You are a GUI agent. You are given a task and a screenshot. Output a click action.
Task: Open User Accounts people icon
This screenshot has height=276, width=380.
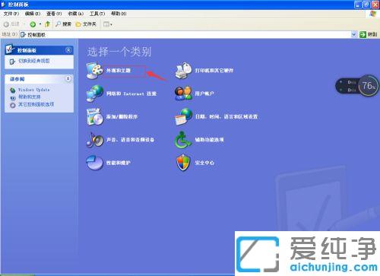click(x=183, y=94)
